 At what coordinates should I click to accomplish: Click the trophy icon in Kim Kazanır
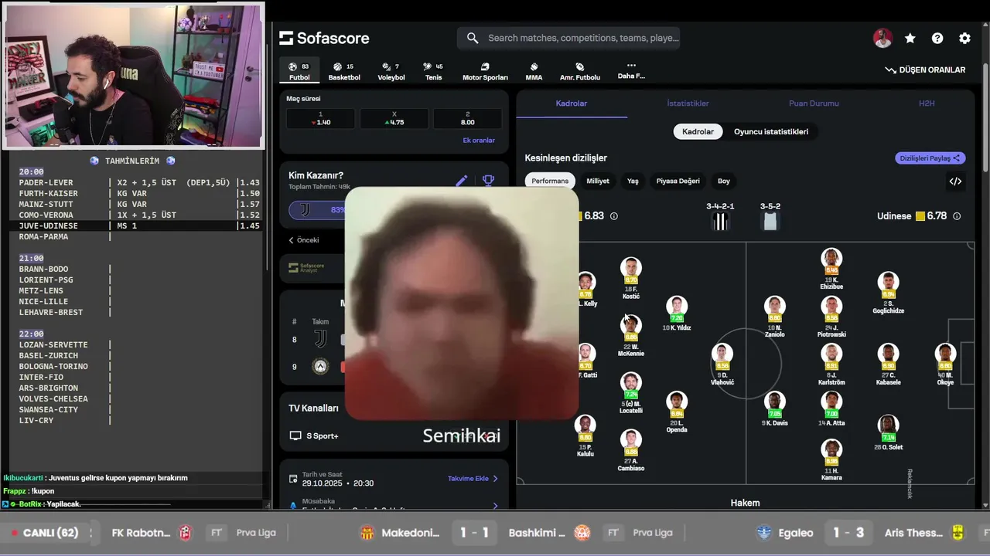click(x=488, y=181)
